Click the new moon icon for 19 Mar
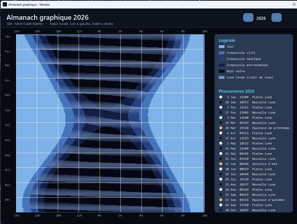 [221, 123]
